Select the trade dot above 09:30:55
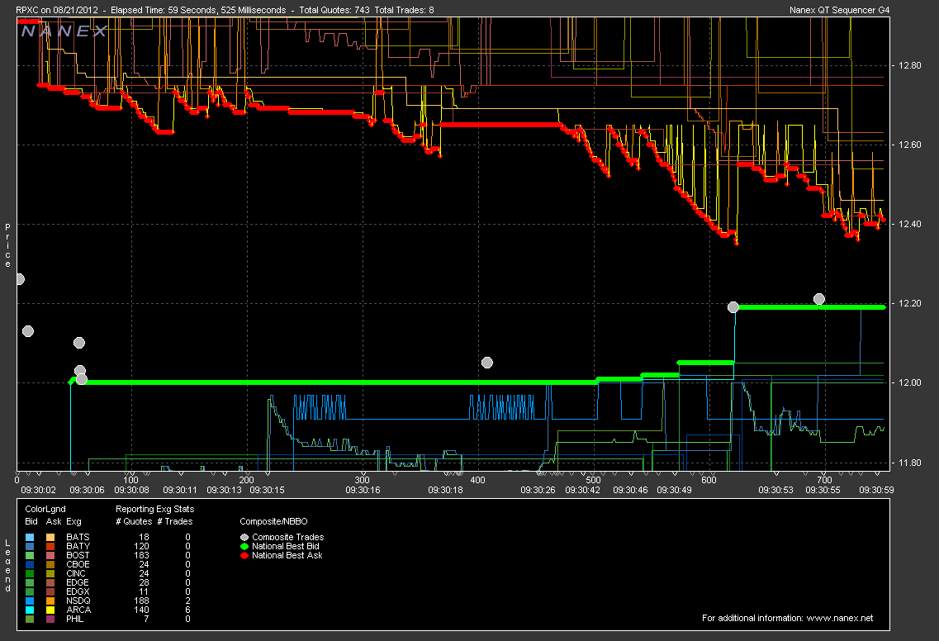 tap(819, 299)
